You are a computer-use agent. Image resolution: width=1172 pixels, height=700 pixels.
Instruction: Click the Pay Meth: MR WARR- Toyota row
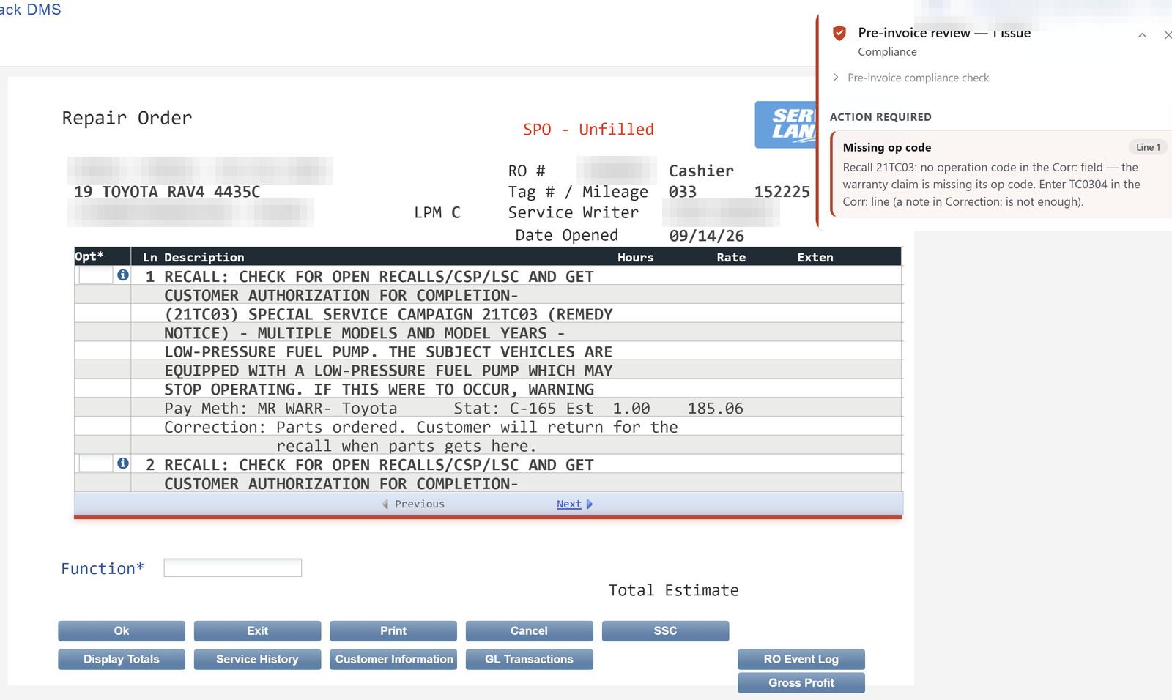click(x=489, y=408)
